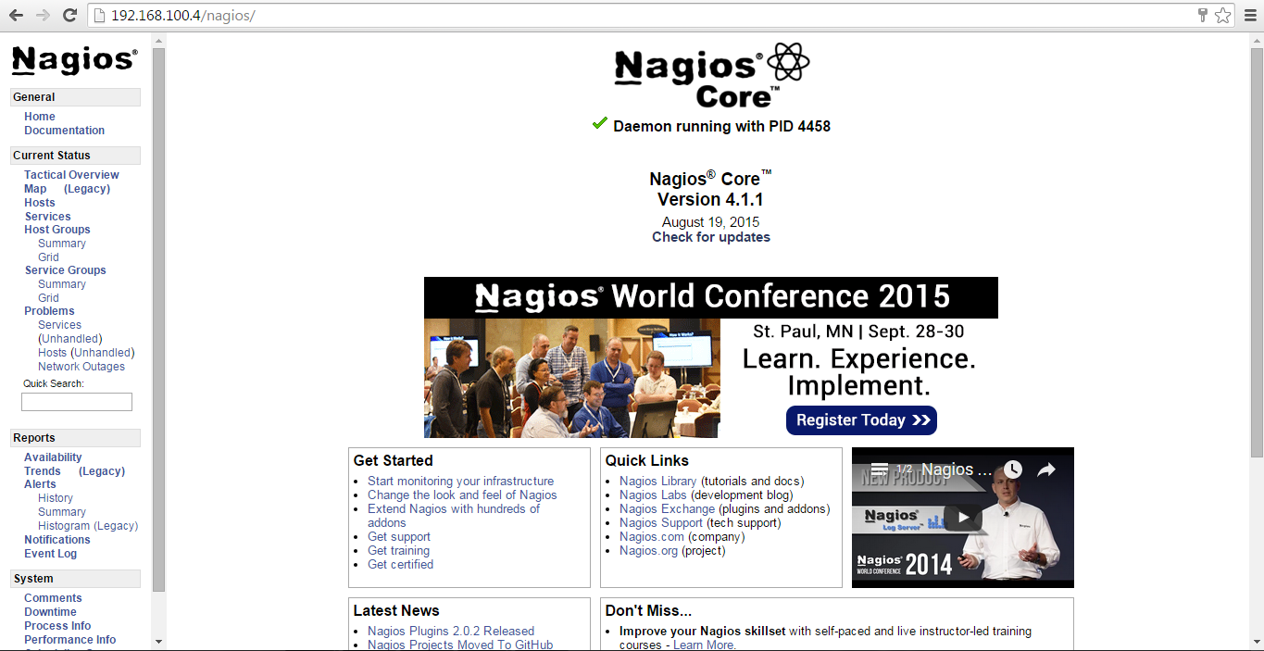Click the Nagios logo in sidebar
The height and width of the screenshot is (651, 1264).
point(74,61)
